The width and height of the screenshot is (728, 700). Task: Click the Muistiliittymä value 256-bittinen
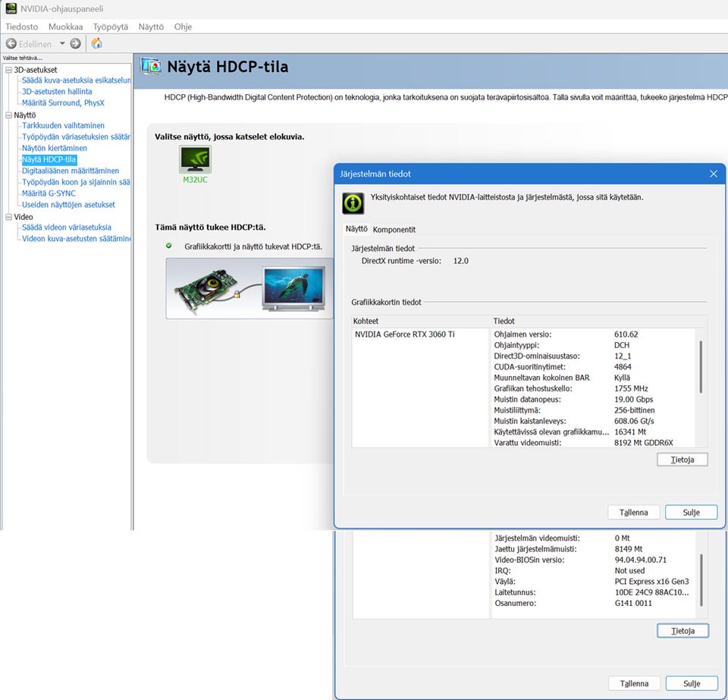[x=634, y=410]
